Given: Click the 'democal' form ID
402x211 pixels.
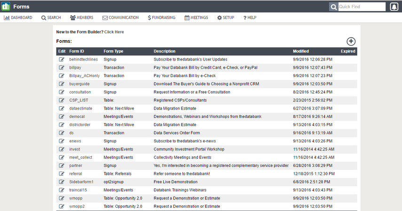Looking at the screenshot, I should pyautogui.click(x=77, y=117).
